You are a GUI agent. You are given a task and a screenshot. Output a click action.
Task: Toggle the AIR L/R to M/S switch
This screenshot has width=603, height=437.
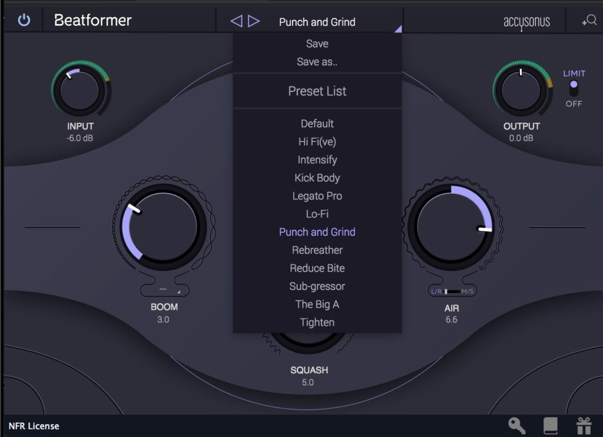[452, 291]
